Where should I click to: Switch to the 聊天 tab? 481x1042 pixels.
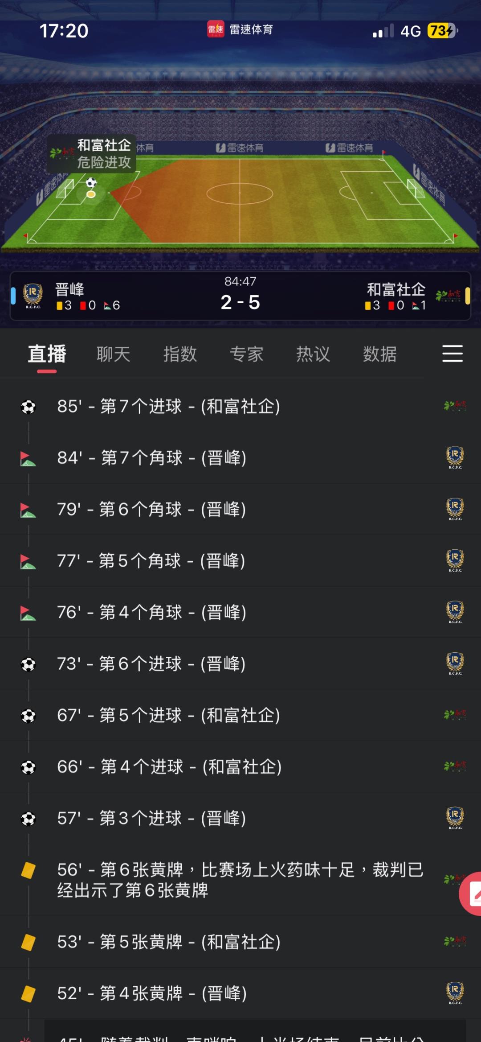(113, 354)
